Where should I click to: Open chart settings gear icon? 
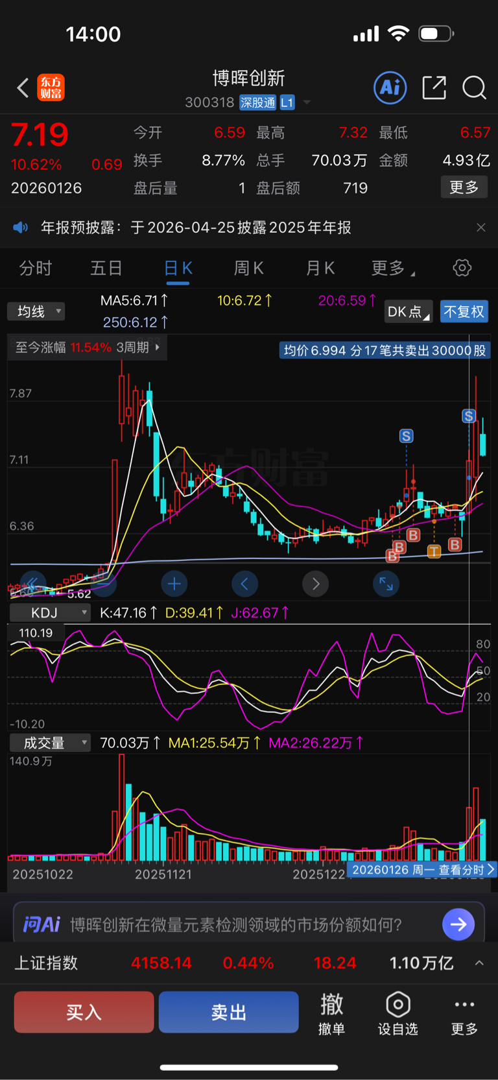[x=462, y=268]
